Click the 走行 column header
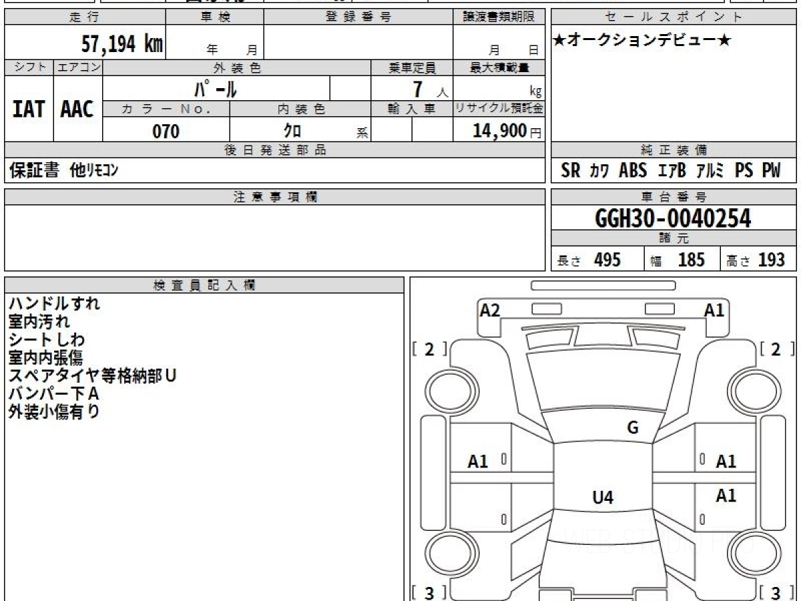This screenshot has width=801, height=601. (x=85, y=17)
